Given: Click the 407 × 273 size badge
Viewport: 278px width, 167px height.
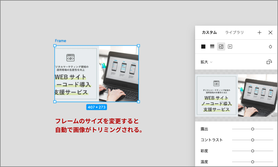Looking at the screenshot, I should pos(97,107).
